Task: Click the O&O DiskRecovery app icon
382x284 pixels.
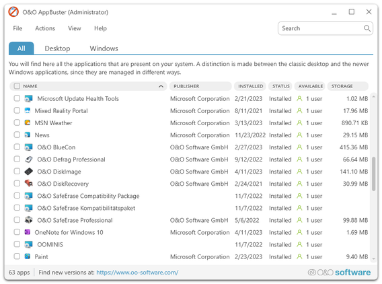Action: click(28, 183)
